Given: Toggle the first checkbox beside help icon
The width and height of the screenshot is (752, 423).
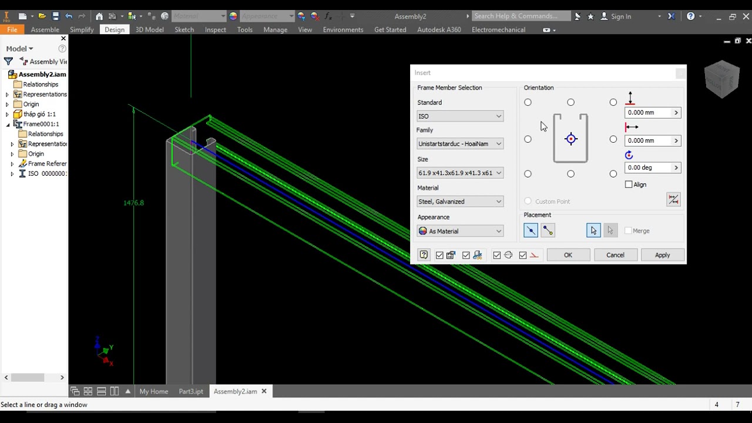Looking at the screenshot, I should pyautogui.click(x=439, y=256).
